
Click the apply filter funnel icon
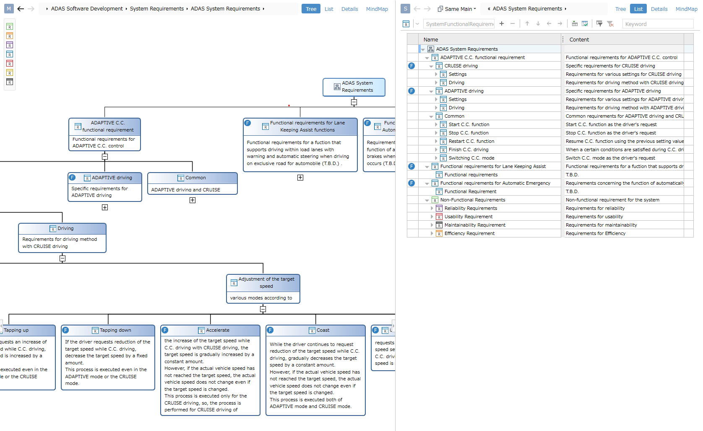pos(599,23)
